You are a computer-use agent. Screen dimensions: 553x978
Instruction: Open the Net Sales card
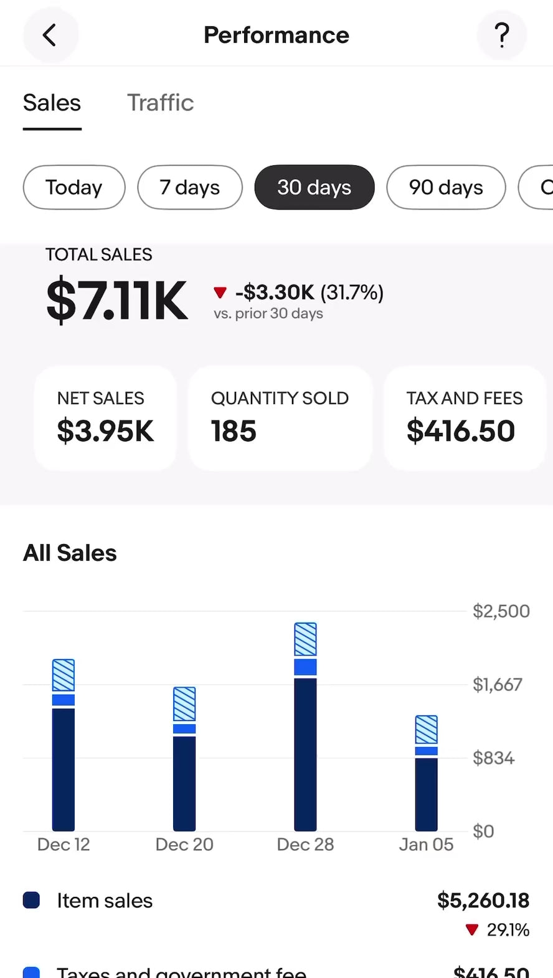click(105, 417)
